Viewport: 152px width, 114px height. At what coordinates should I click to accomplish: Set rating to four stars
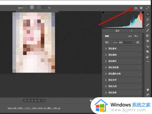(x=36, y=101)
